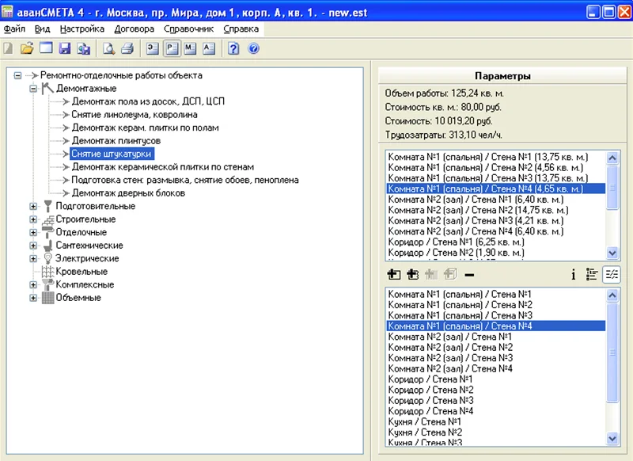Click the save floppy disk icon
The height and width of the screenshot is (461, 633).
tap(65, 48)
